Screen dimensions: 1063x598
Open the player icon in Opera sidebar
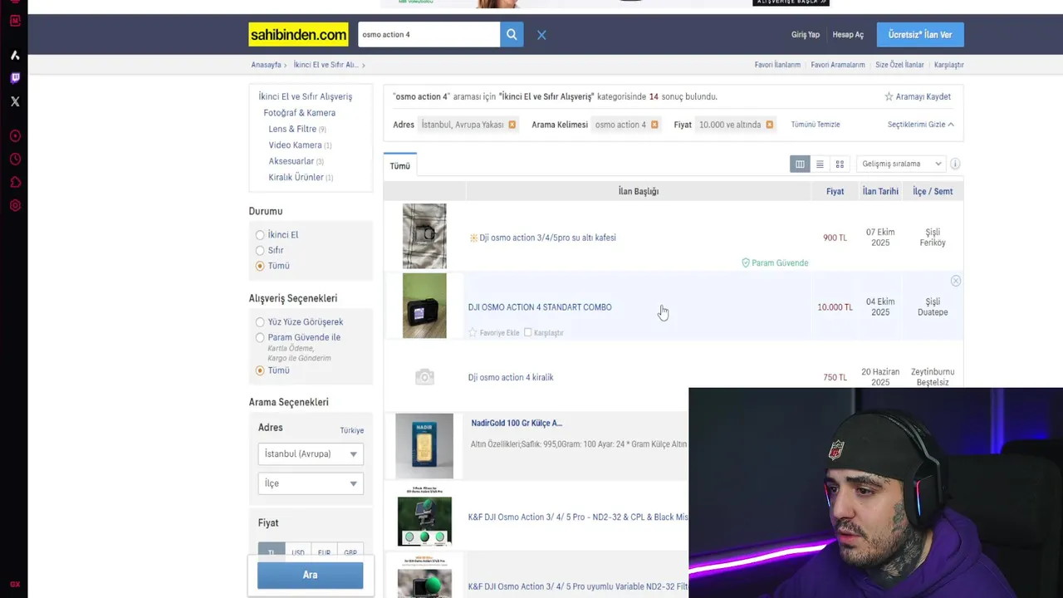point(15,135)
